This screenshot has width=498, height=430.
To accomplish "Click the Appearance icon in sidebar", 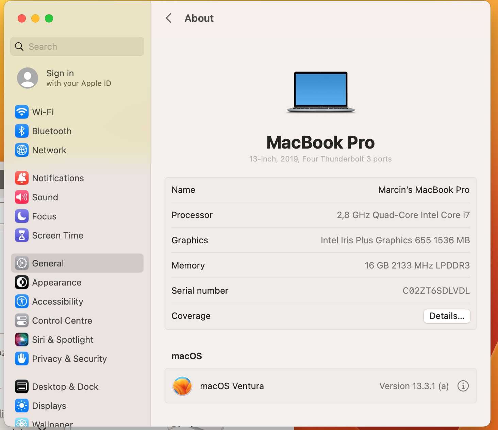I will (x=22, y=282).
